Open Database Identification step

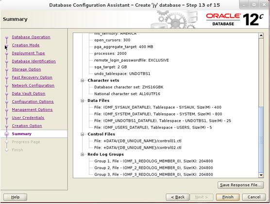coord(34,61)
